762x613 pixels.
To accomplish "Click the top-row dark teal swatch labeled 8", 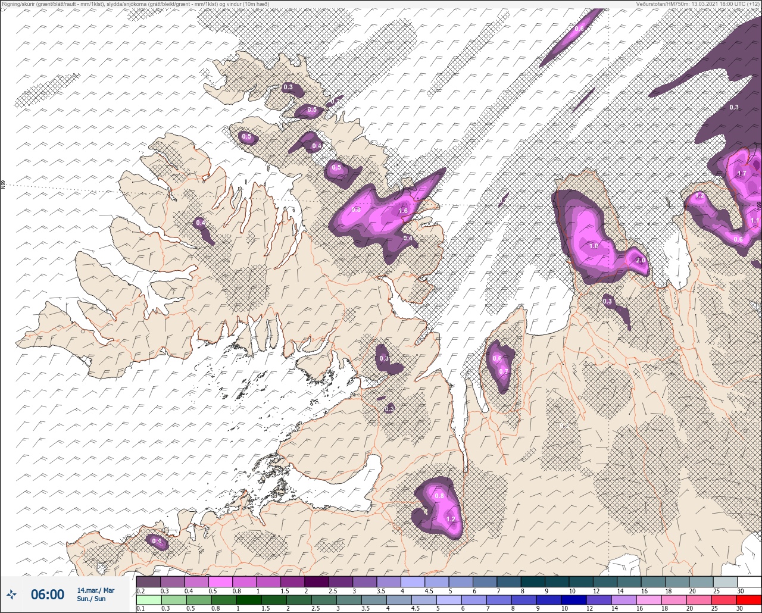I will coord(533,581).
